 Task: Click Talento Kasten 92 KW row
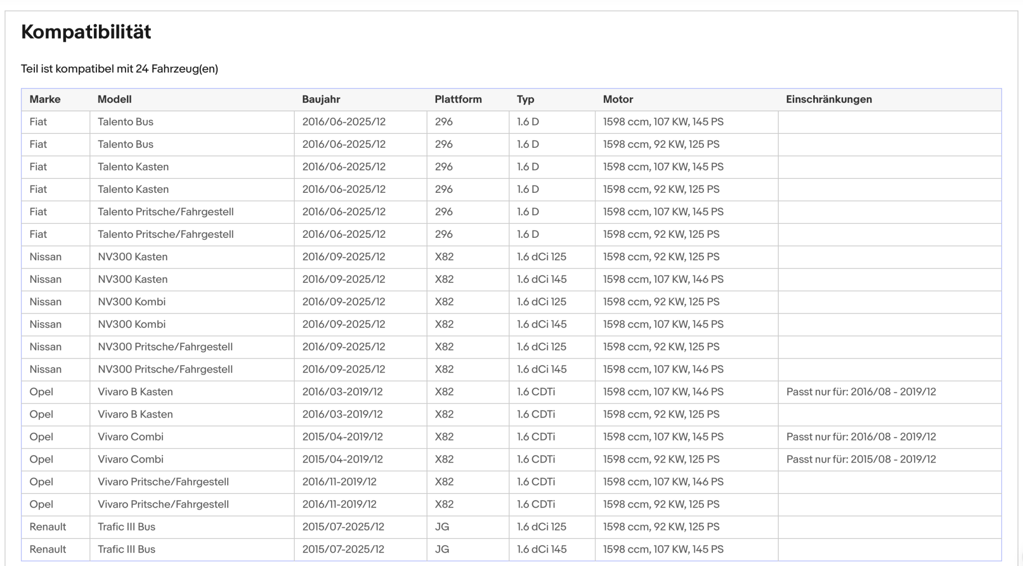[511, 189]
